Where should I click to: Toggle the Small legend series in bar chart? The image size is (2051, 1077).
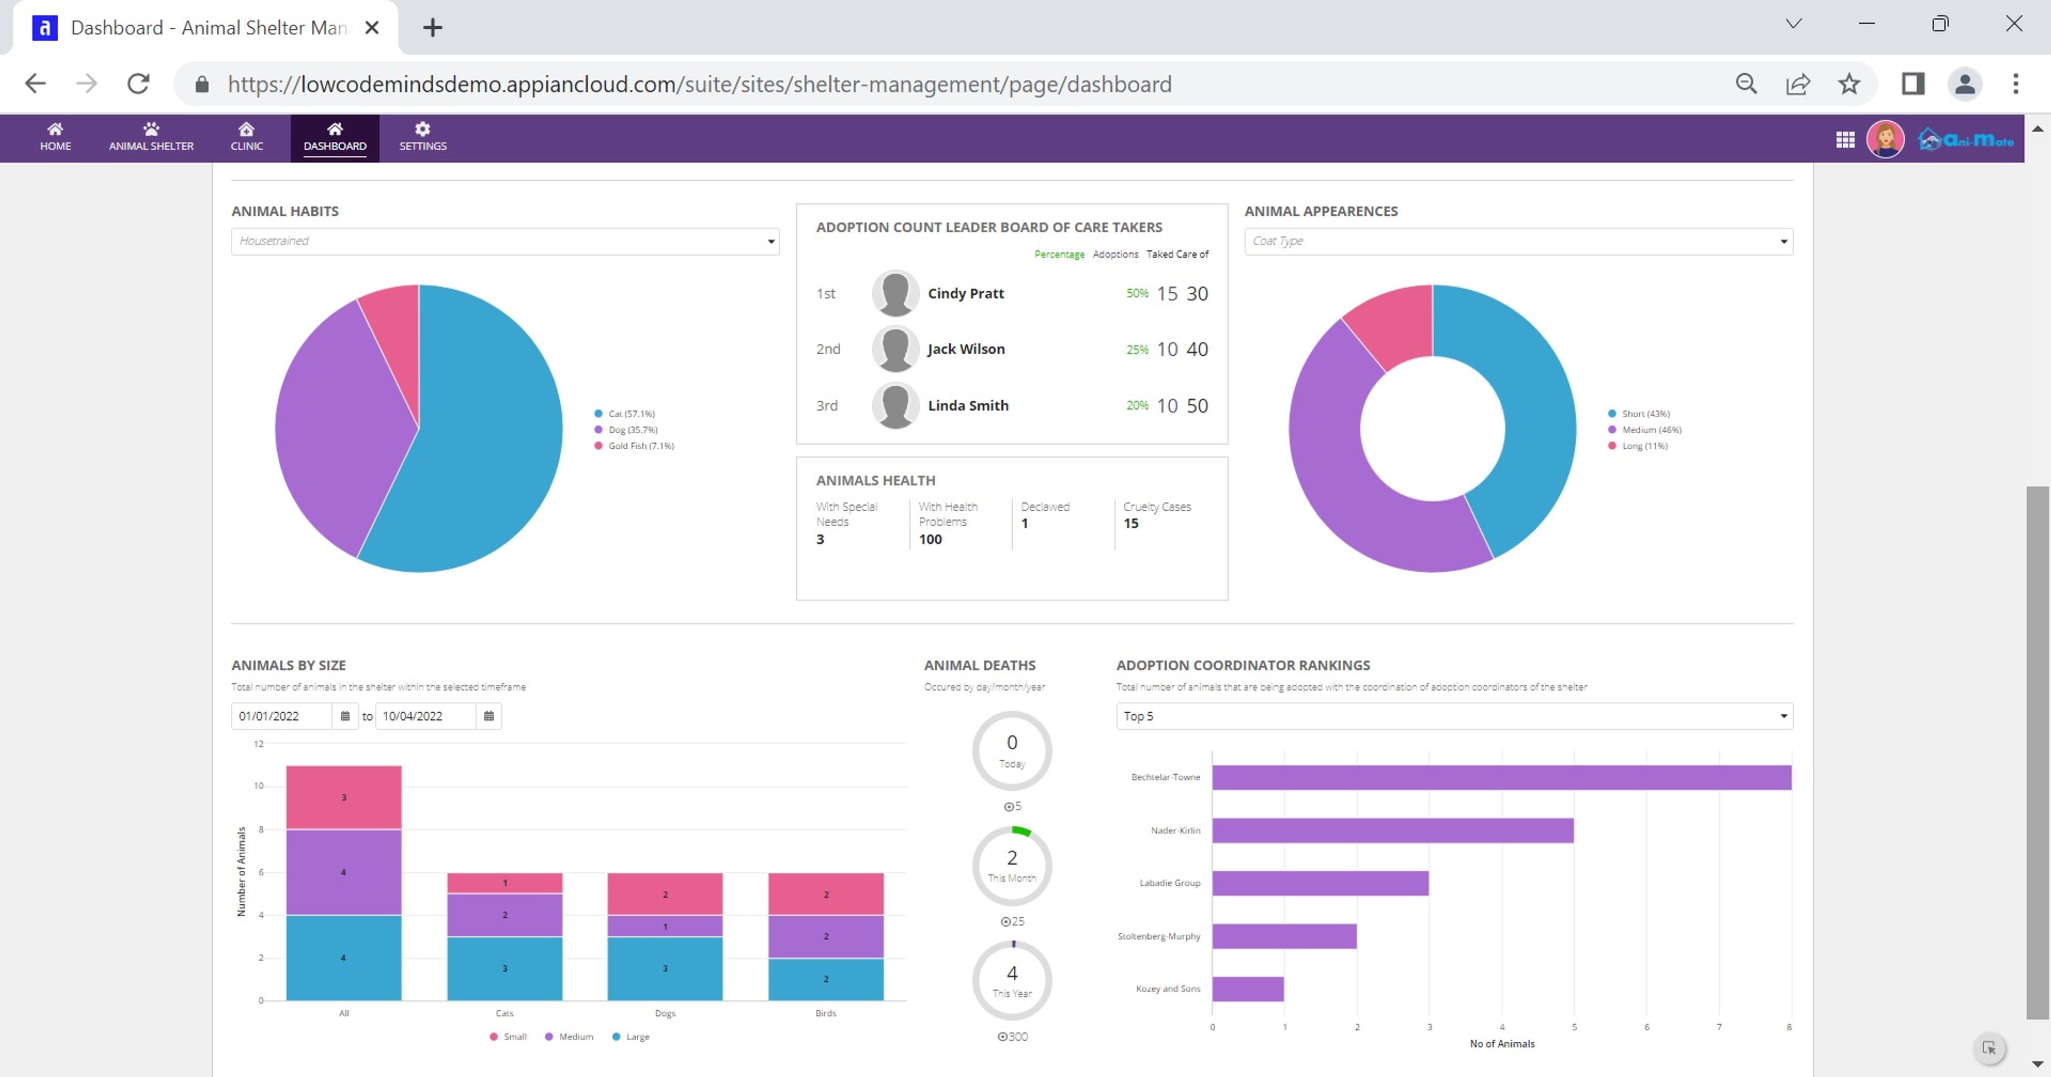[x=508, y=1036]
